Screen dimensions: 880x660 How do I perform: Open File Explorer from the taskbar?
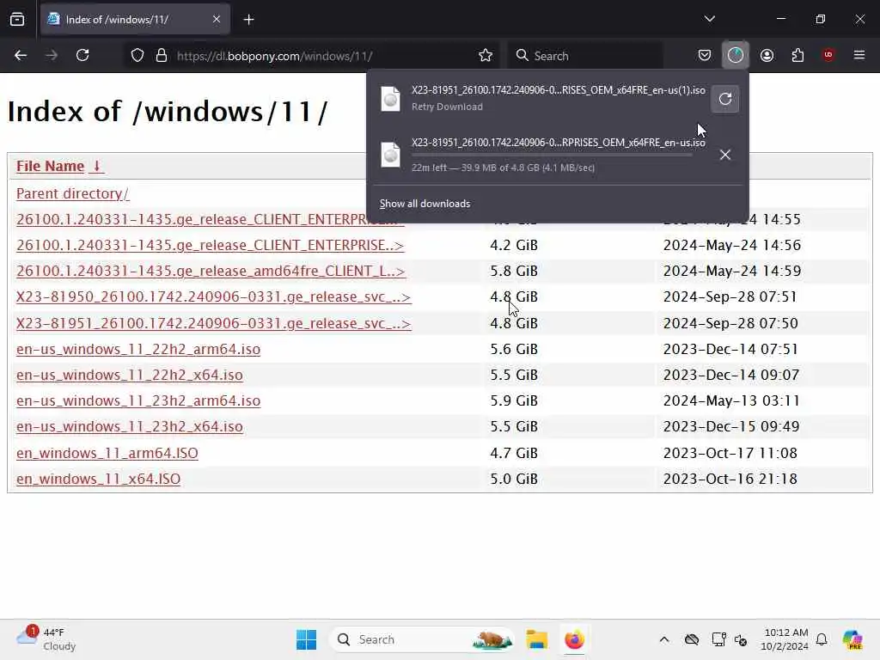point(536,639)
